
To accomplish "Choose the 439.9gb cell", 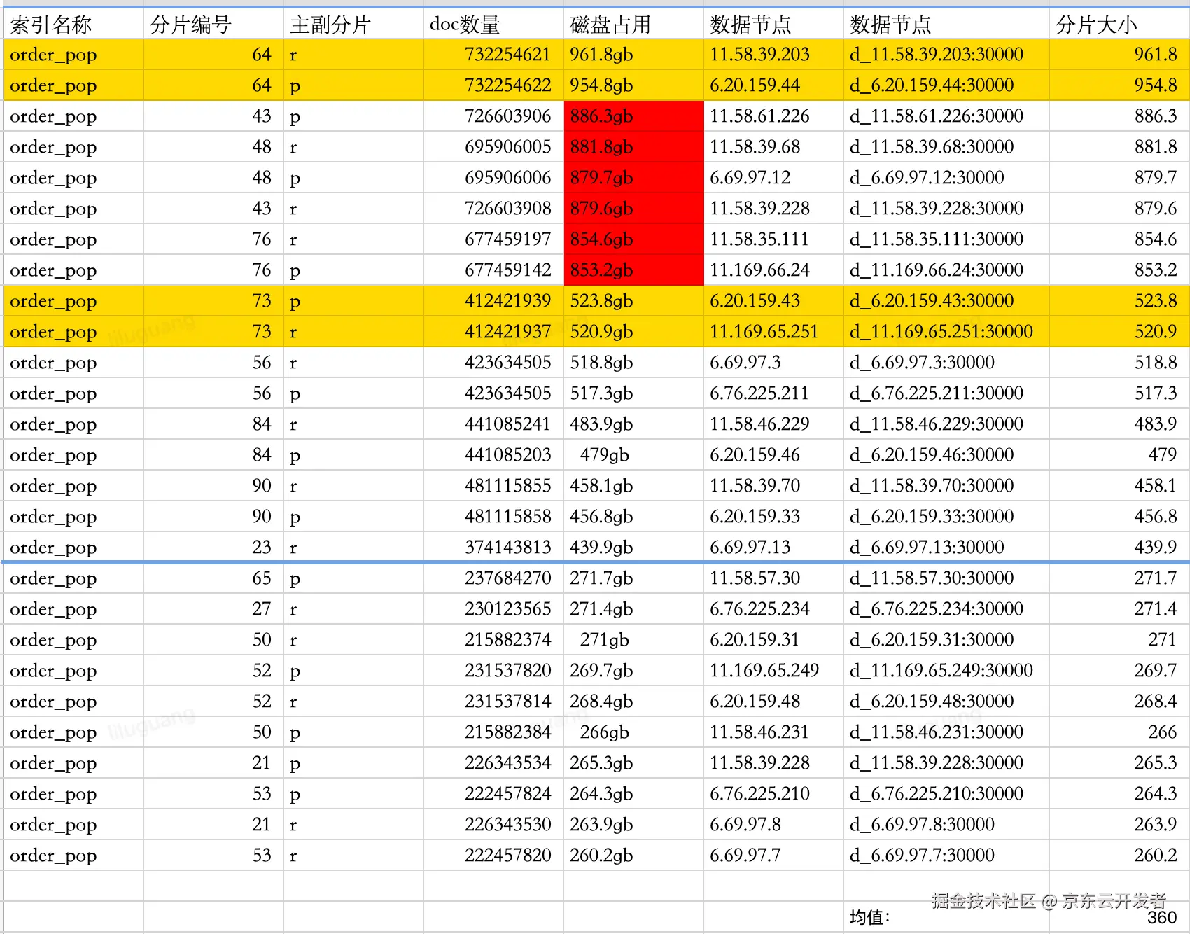I will tap(633, 548).
